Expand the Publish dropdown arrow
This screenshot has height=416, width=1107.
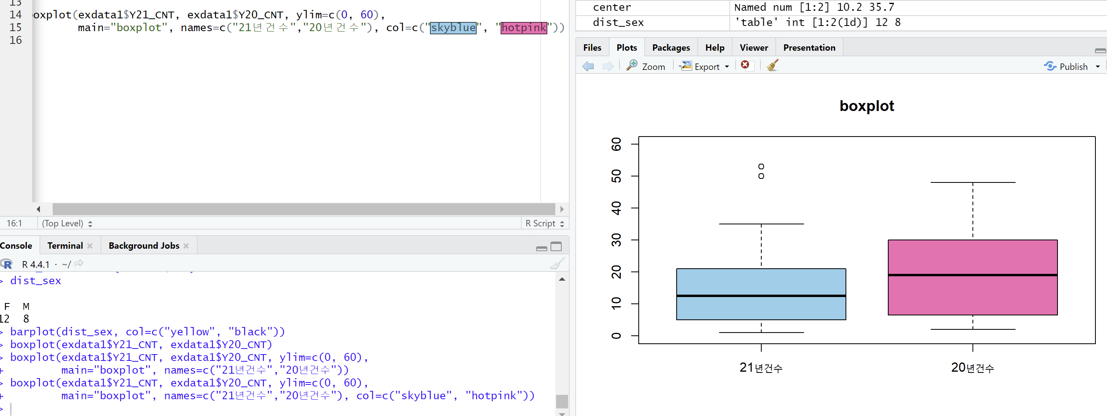[x=1097, y=67]
